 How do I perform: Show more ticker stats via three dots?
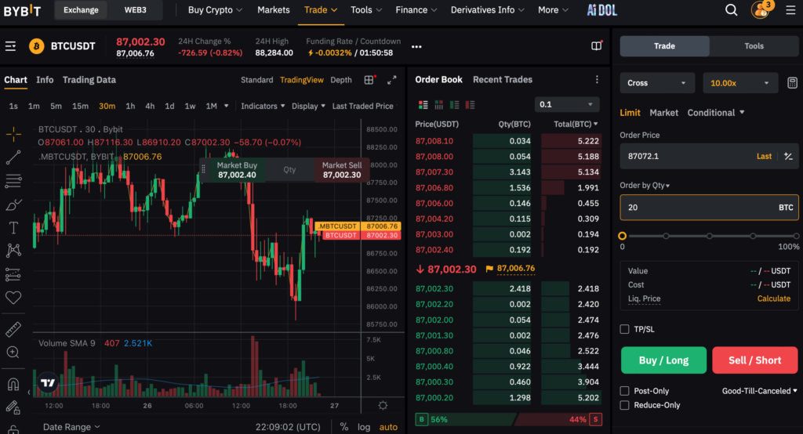[x=416, y=46]
